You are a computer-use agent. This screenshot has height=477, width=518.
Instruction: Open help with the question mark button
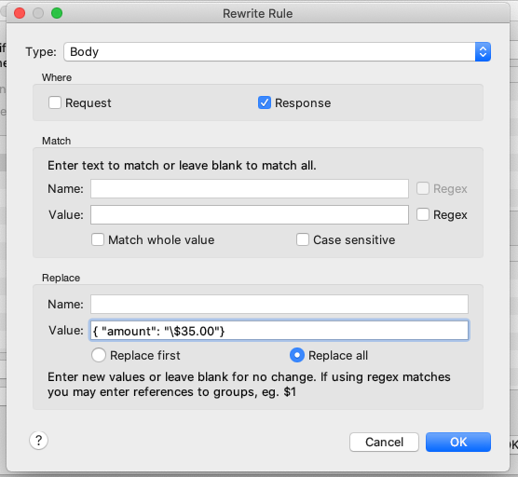point(38,441)
